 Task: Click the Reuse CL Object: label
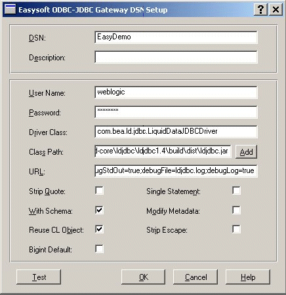(x=56, y=230)
